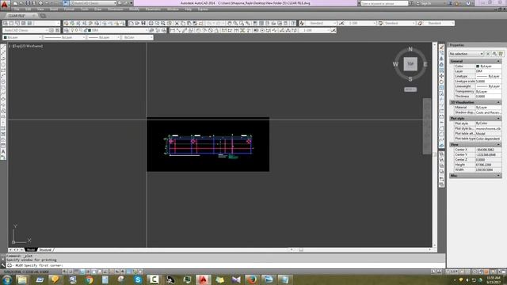The image size is (507, 285).
Task: Open the No selection dropdown in Properties
Action: click(467, 54)
